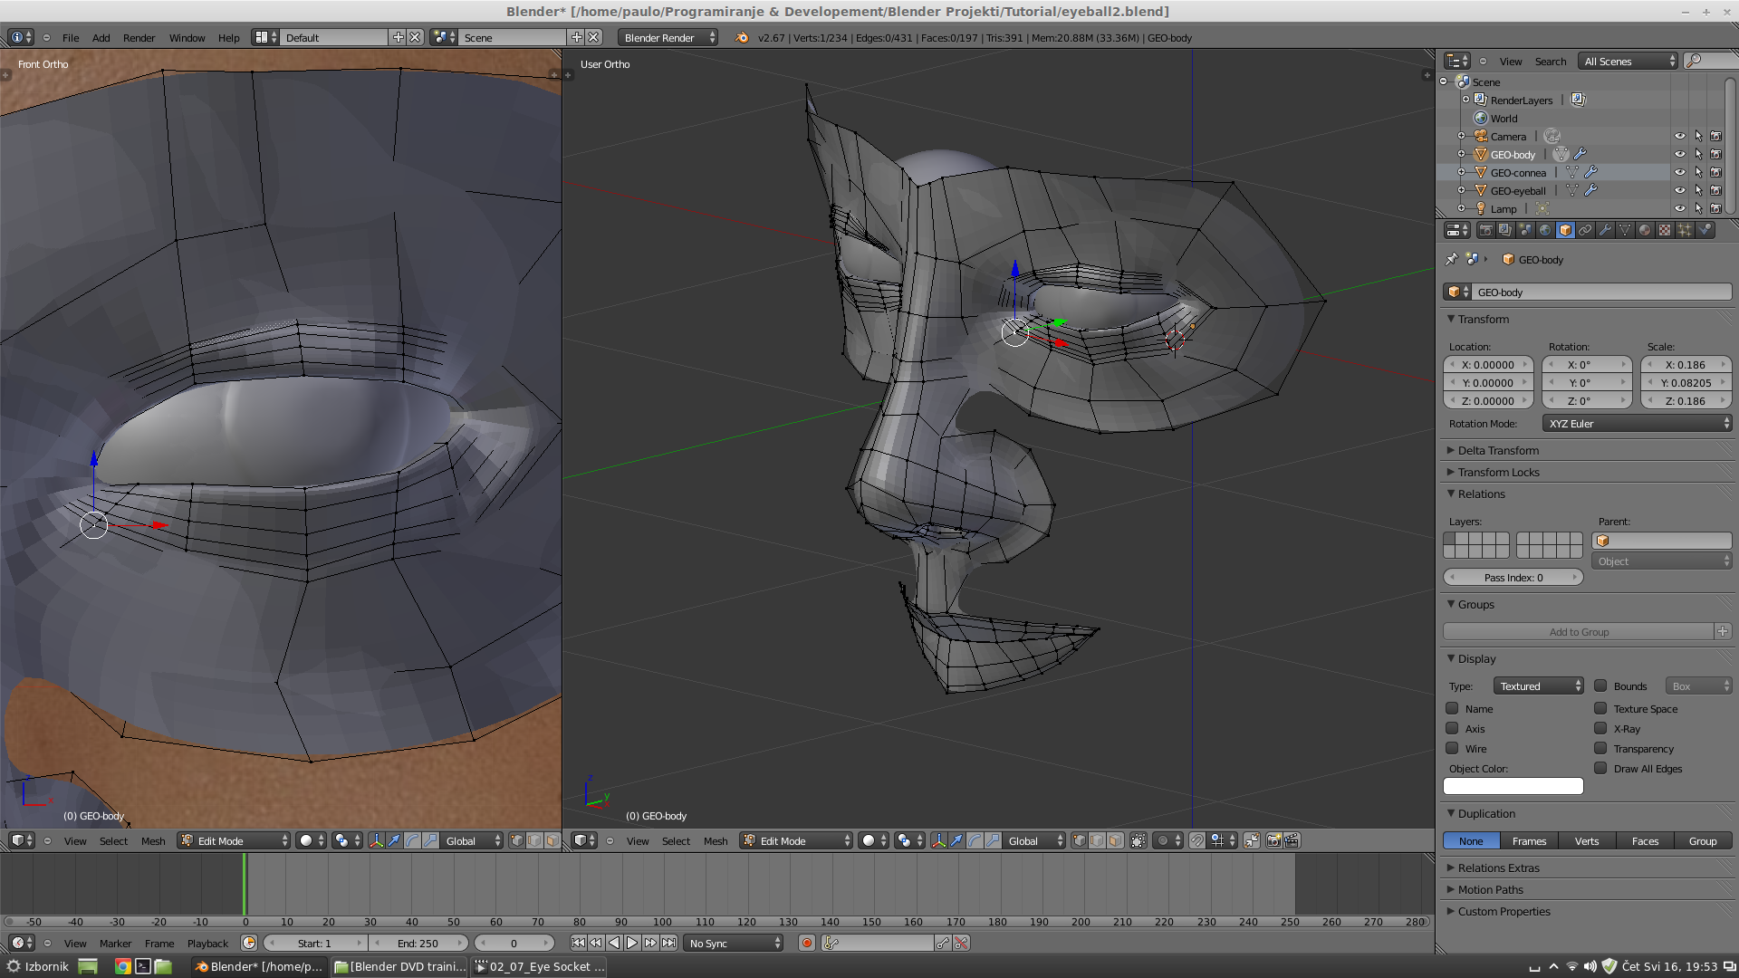Open the Blender Render engine dropdown
Screen dimensions: 1739x978
668,37
